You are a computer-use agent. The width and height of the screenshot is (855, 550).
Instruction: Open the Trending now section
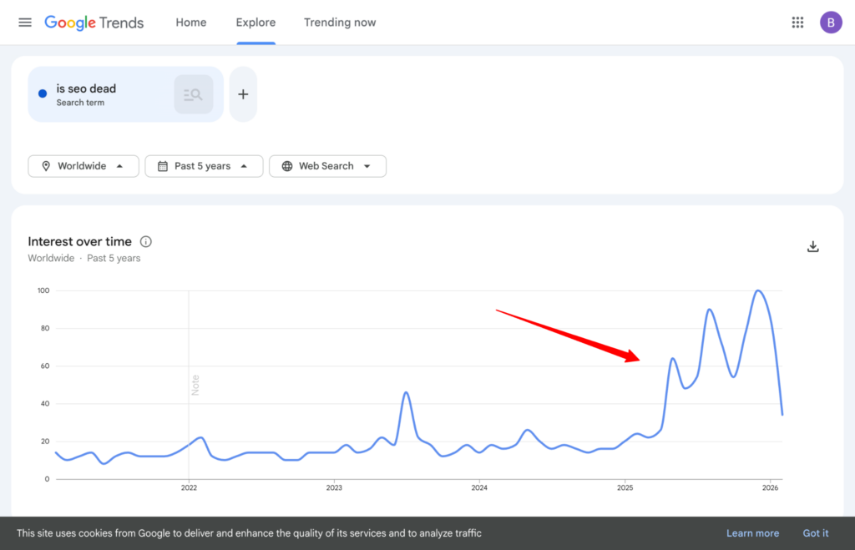340,23
